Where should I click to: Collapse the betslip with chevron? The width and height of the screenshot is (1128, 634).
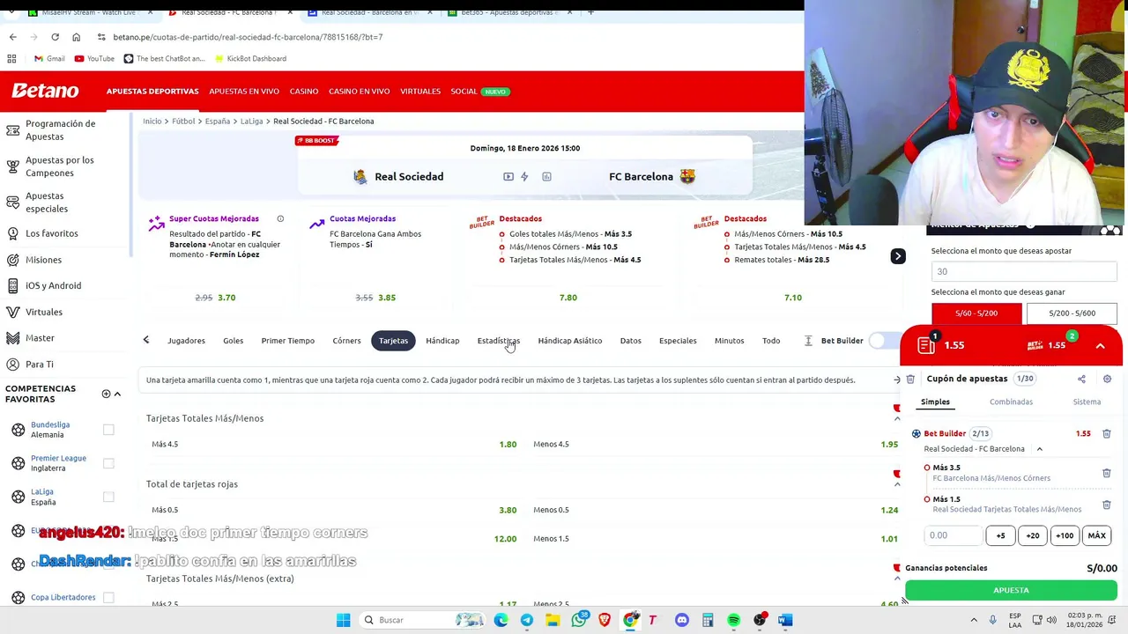pos(1100,346)
